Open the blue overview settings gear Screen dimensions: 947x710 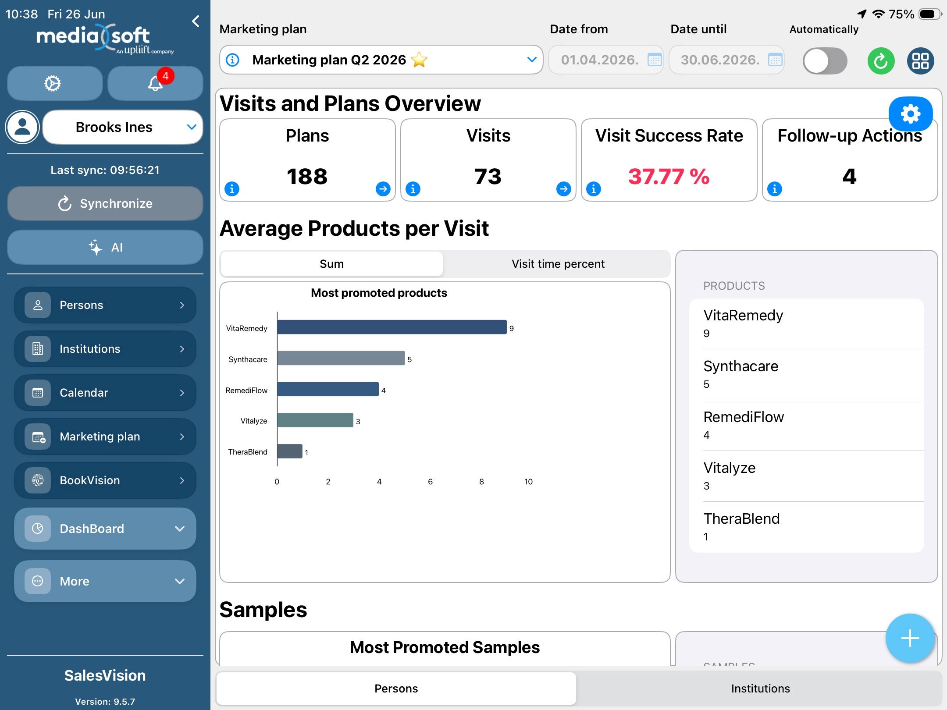(x=911, y=114)
